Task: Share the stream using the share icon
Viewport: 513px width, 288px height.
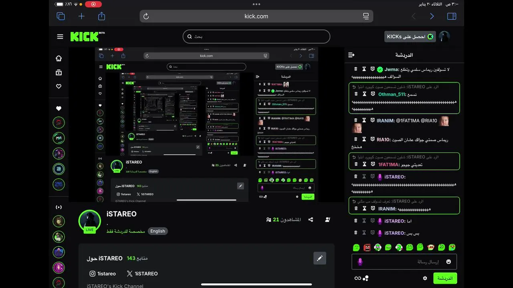Action: pos(310,220)
